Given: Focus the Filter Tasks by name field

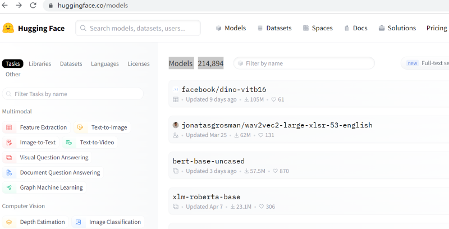Looking at the screenshot, I should (72, 94).
